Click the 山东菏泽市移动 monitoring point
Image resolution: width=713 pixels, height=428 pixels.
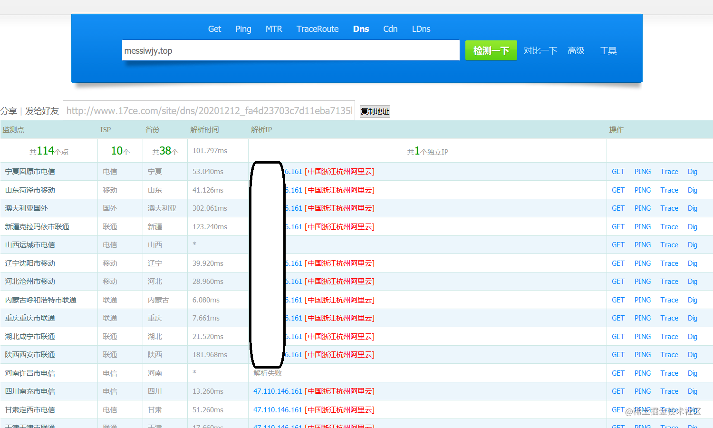pos(30,190)
